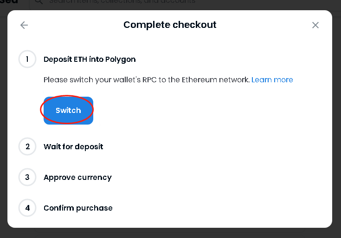Viewport: 341px width, 238px height.
Task: Click the dimmed top navigation bar
Action: (278, 4)
